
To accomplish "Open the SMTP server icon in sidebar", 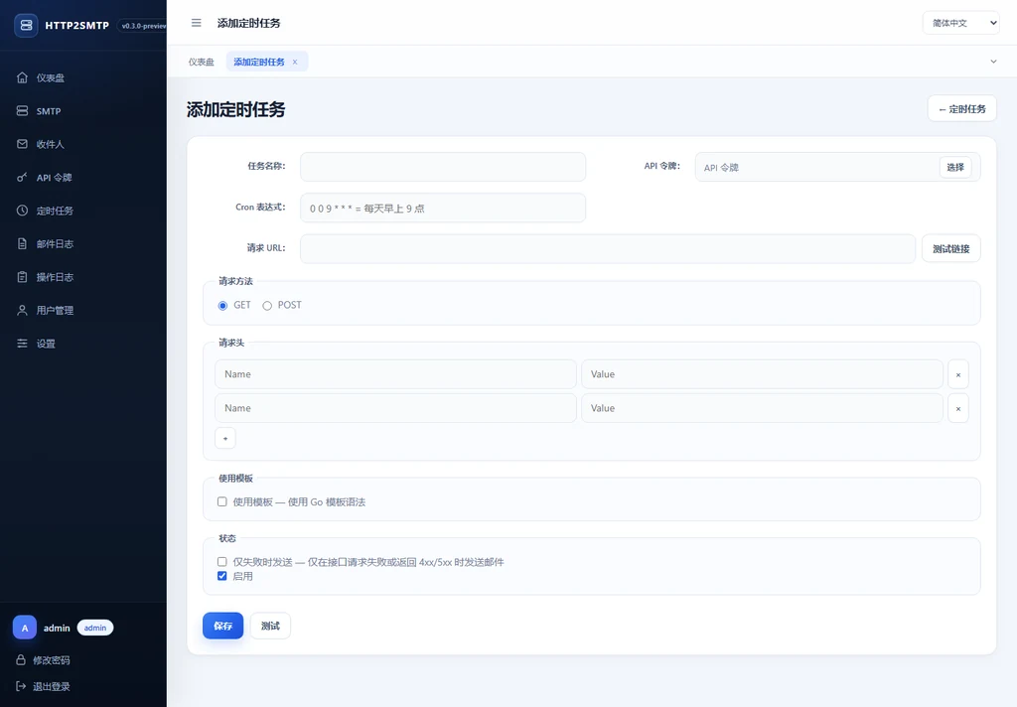I will click(22, 111).
